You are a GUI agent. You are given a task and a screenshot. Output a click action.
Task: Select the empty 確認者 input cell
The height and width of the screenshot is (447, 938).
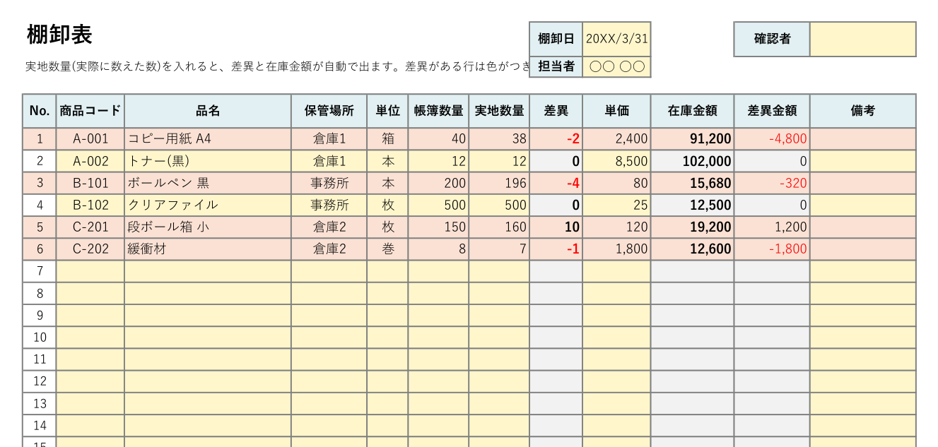863,39
